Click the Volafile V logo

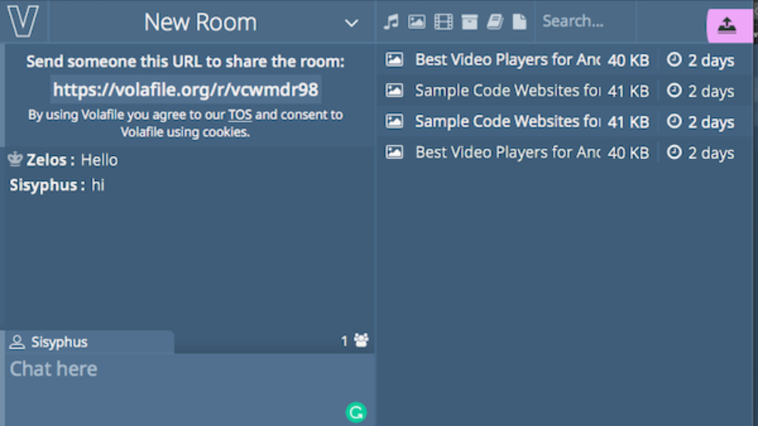tap(23, 21)
